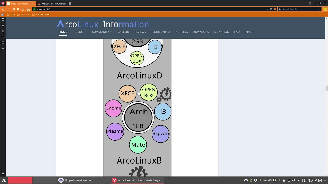
Task: Click the 10:12 AM clock
Action: (312, 180)
